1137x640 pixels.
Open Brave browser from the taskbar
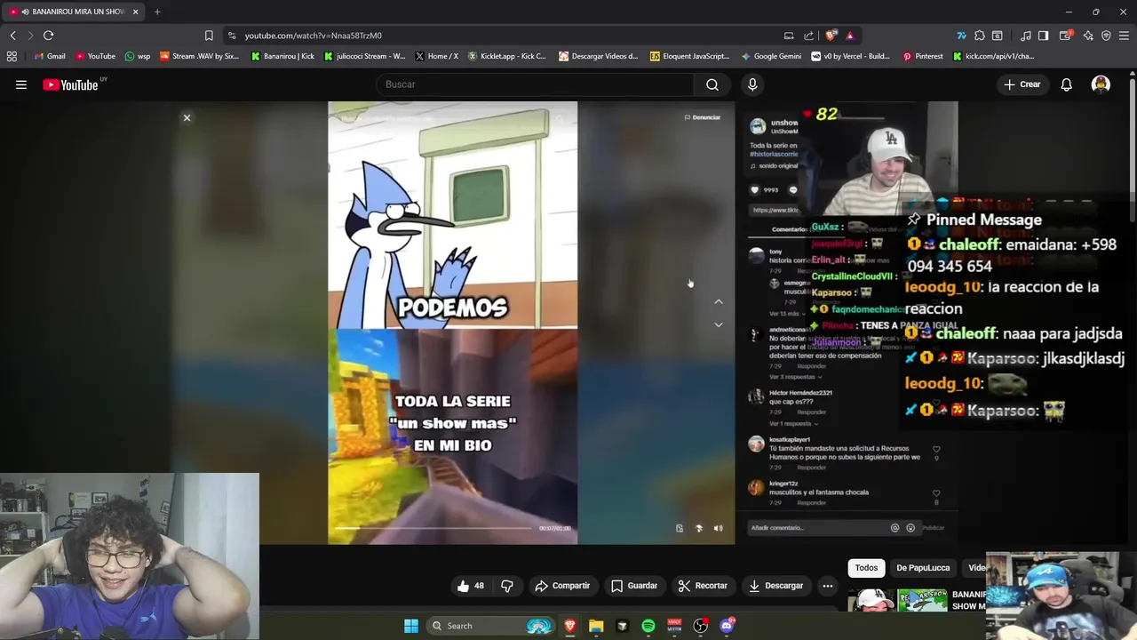(x=570, y=626)
